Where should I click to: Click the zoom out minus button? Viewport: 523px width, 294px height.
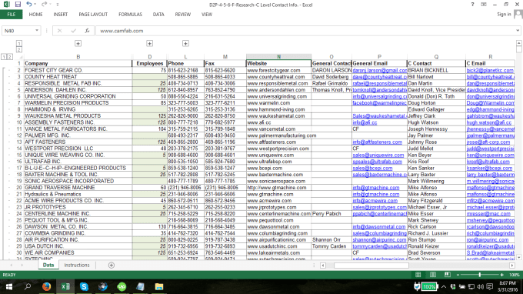(458, 275)
